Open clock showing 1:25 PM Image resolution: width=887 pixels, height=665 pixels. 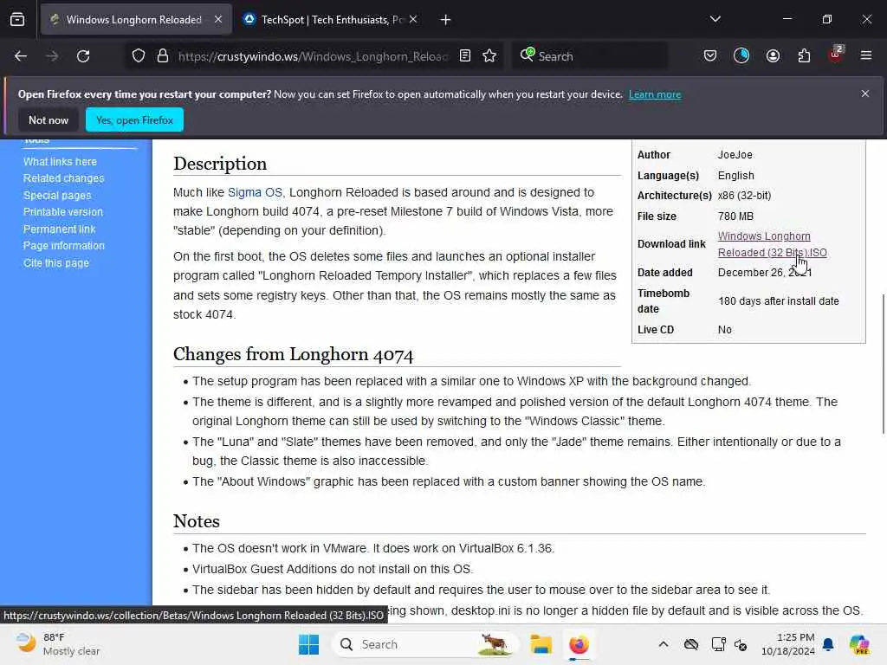pyautogui.click(x=788, y=644)
